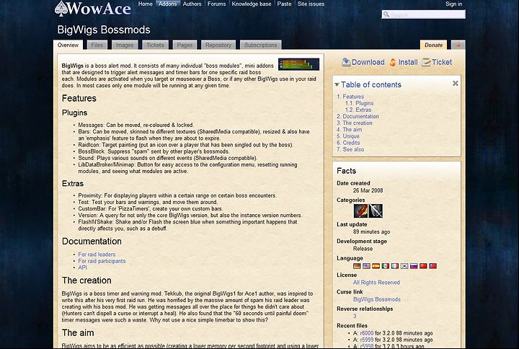Image resolution: width=519 pixels, height=349 pixels.
Task: Switch to the Files tab
Action: [x=97, y=45]
